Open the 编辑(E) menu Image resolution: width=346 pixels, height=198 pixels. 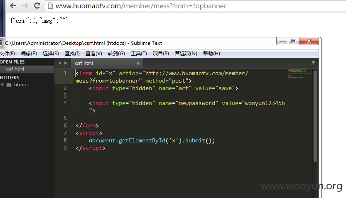coord(29,54)
